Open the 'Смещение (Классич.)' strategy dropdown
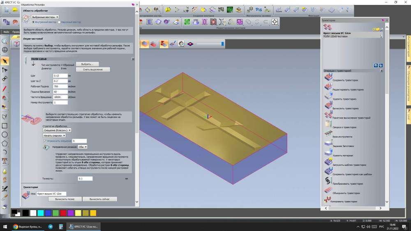 [x=57, y=130]
